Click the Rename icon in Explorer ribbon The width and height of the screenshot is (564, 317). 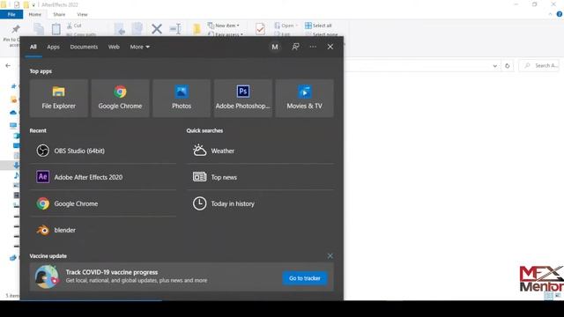[x=175, y=29]
